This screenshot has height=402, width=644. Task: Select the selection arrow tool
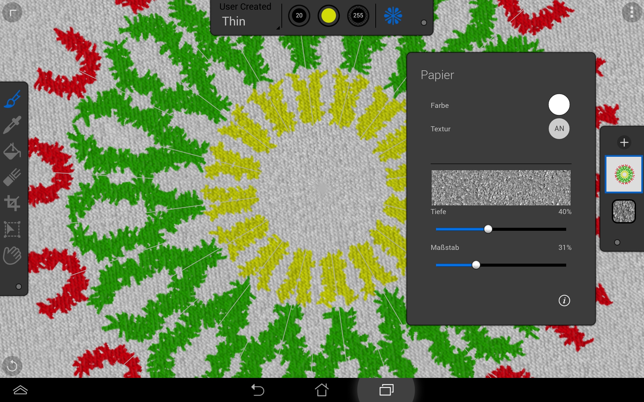tap(12, 229)
